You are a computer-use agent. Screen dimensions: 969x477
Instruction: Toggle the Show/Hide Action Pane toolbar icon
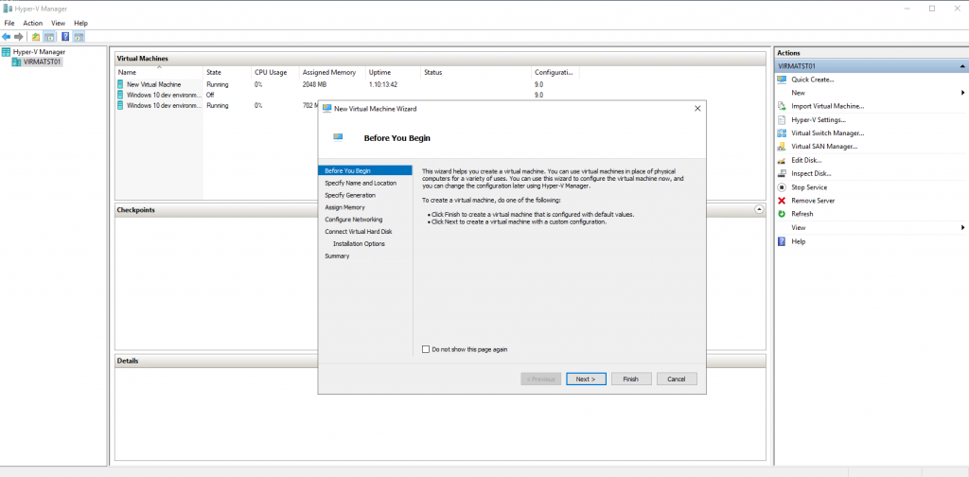[79, 37]
